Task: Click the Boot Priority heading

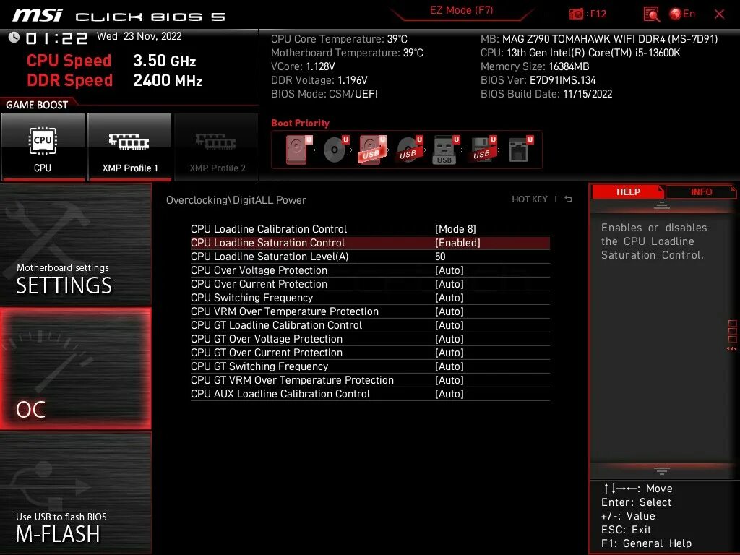Action: [x=300, y=123]
